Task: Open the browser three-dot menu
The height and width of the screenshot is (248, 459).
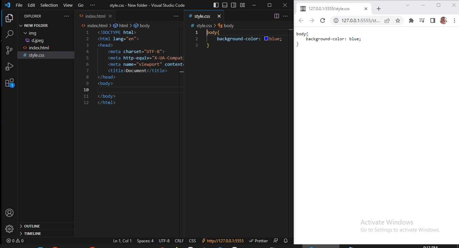Action: pyautogui.click(x=454, y=20)
